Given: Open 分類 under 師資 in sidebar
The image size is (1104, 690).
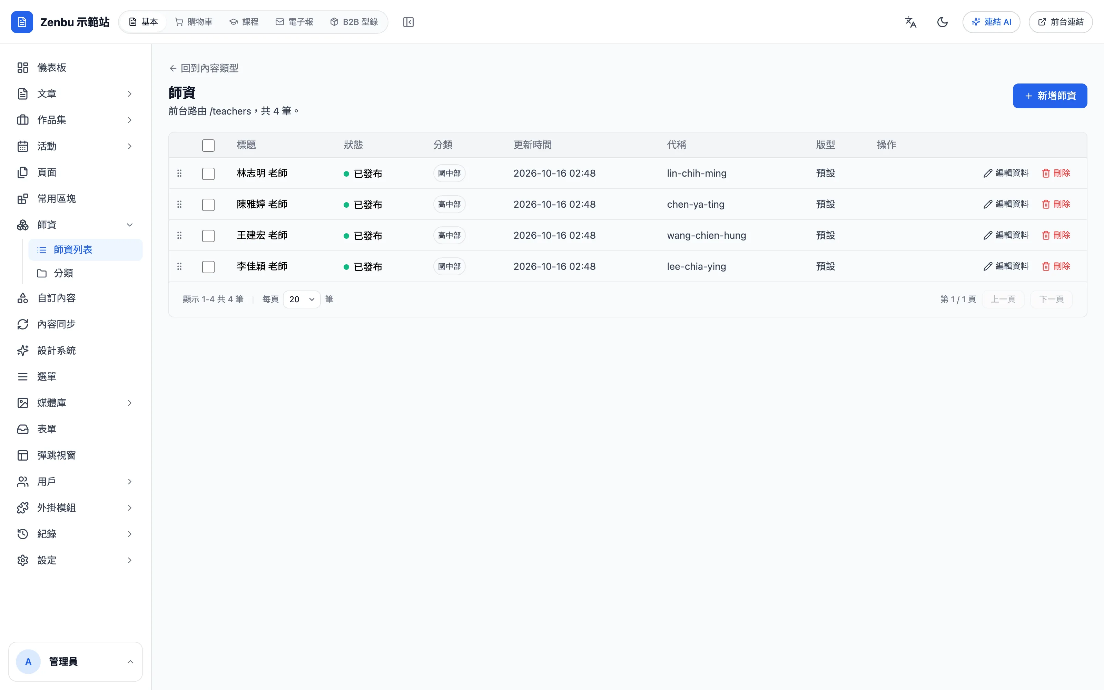Looking at the screenshot, I should [x=85, y=273].
